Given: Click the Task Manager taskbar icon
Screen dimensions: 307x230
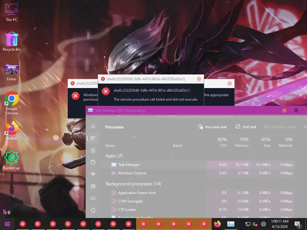Looking at the screenshot, I should coord(231,224).
